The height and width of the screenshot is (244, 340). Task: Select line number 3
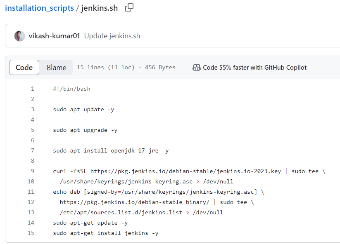33,109
